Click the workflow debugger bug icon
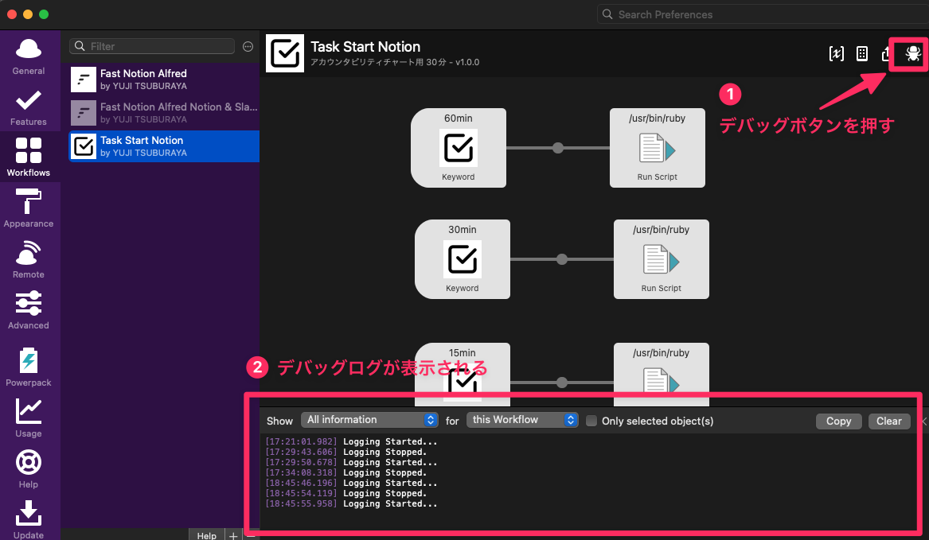The image size is (929, 540). 912,54
